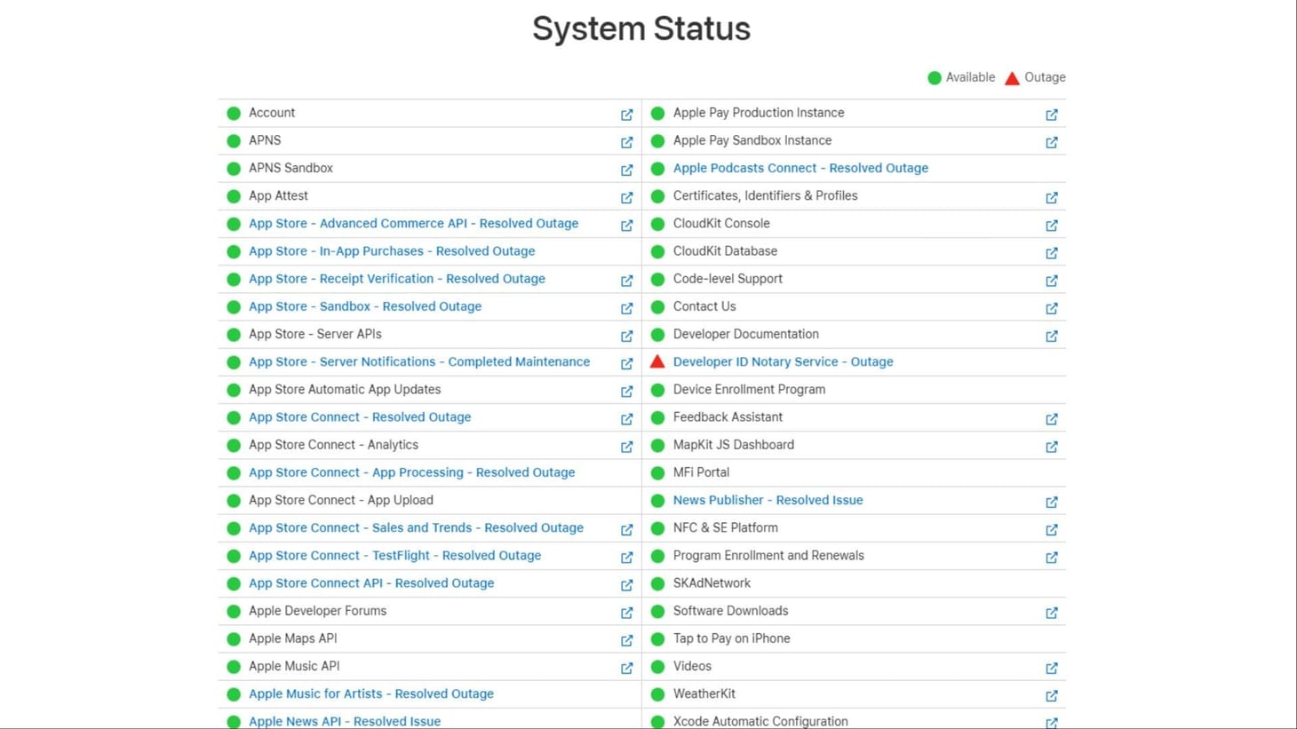Open the external link icon for CloudKit Console
Screen dimensions: 1297x729
click(1052, 226)
